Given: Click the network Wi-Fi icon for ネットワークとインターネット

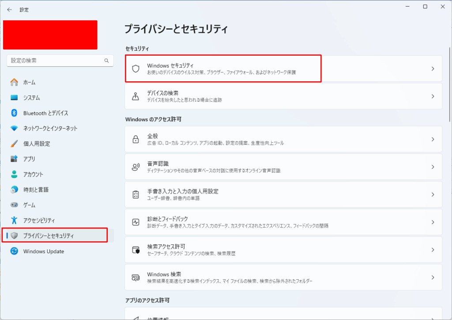Looking at the screenshot, I should point(14,128).
